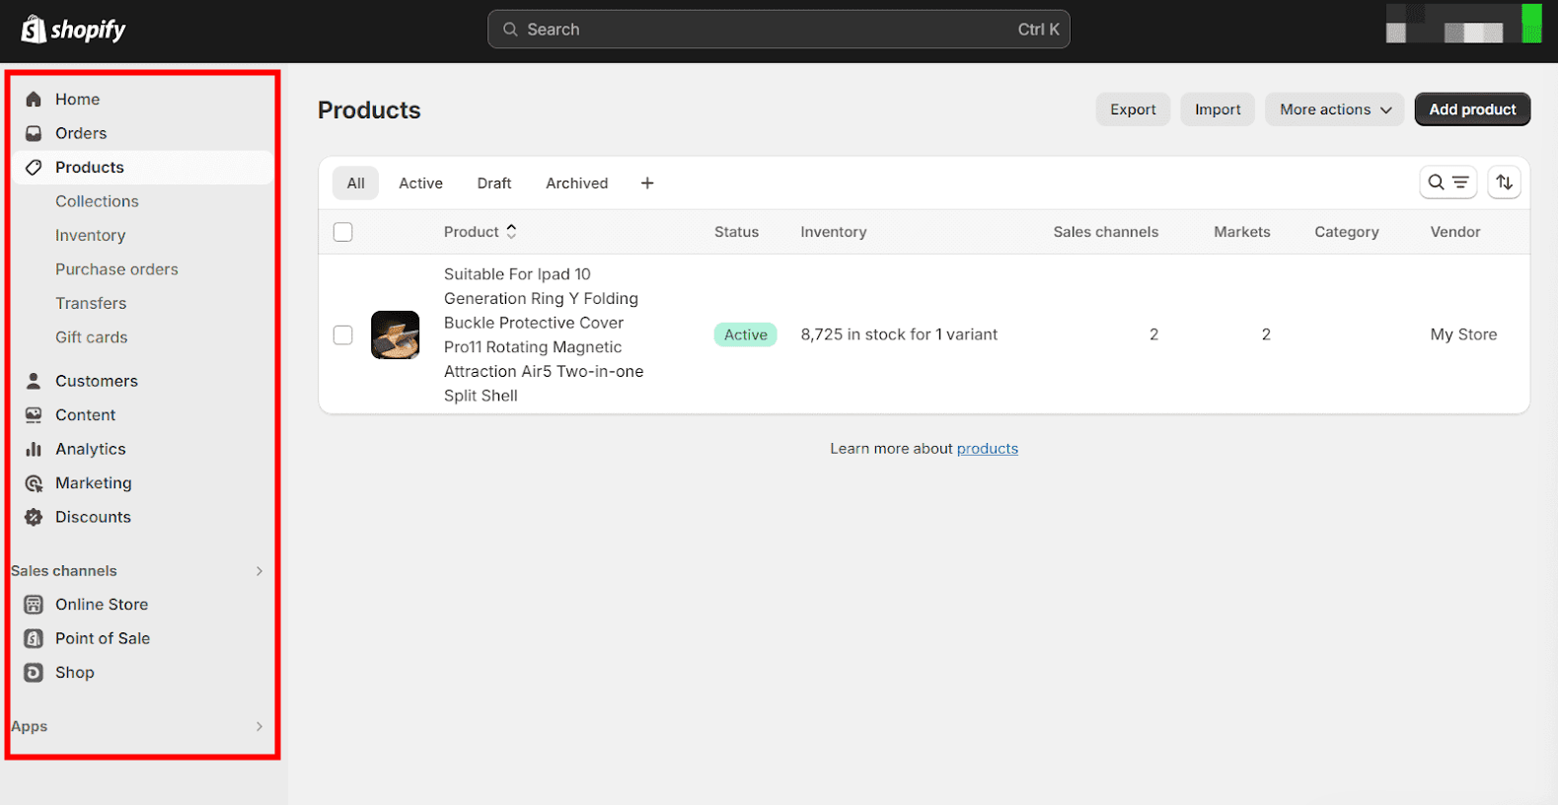Click the Shopify logo in the top bar
Image resolution: width=1558 pixels, height=805 pixels.
point(72,29)
